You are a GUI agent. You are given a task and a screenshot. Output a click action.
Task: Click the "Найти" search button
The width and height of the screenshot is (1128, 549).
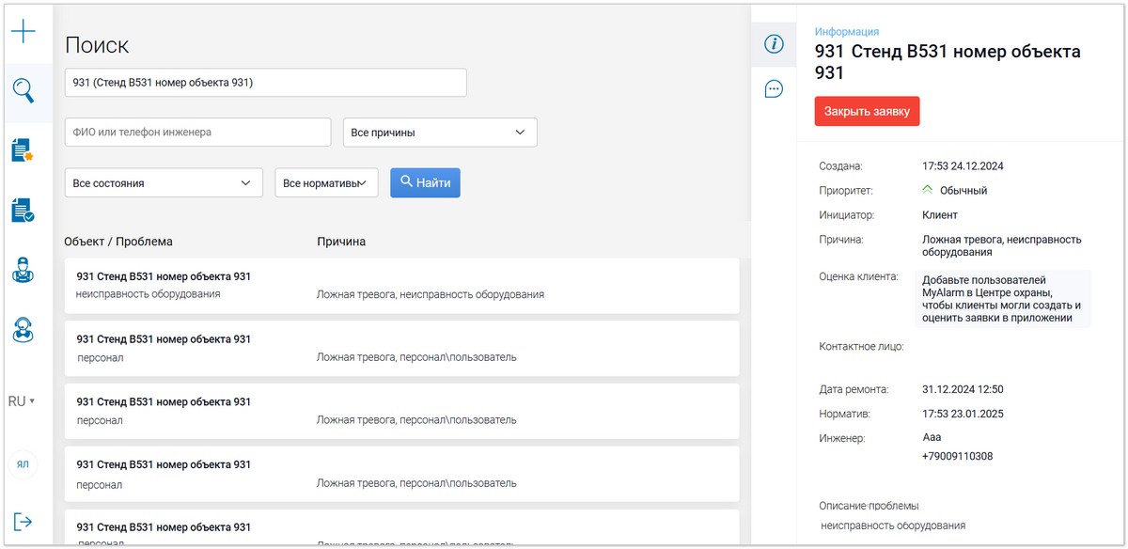(x=425, y=182)
